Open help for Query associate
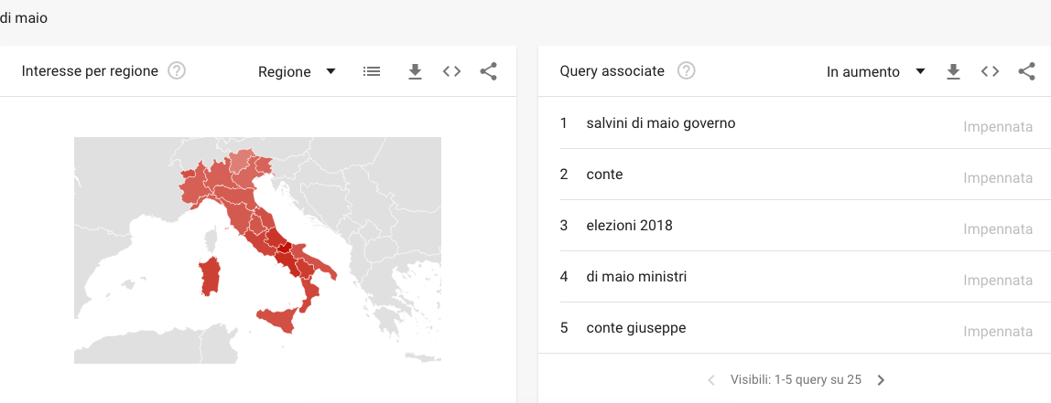The image size is (1051, 403). tap(687, 71)
